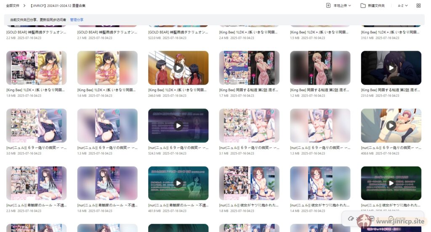Open the 1.6 MB image file thumbnail
431x232 pixels.
point(107,68)
